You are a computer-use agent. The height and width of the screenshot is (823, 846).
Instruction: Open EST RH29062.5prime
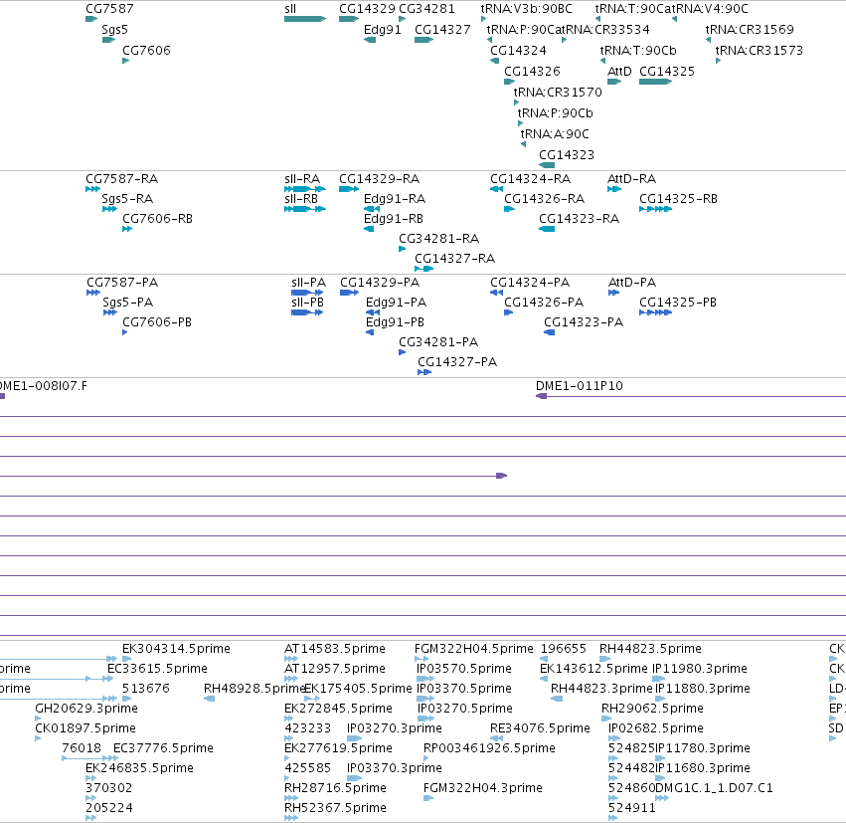click(652, 709)
